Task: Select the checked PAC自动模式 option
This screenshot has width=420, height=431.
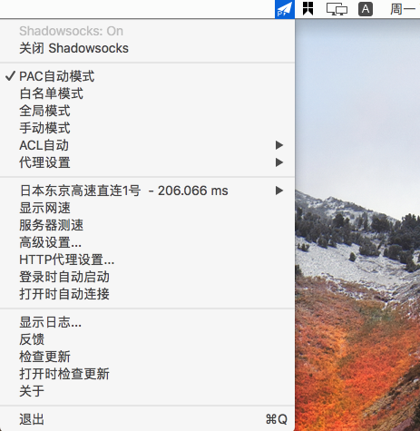Action: (x=147, y=76)
